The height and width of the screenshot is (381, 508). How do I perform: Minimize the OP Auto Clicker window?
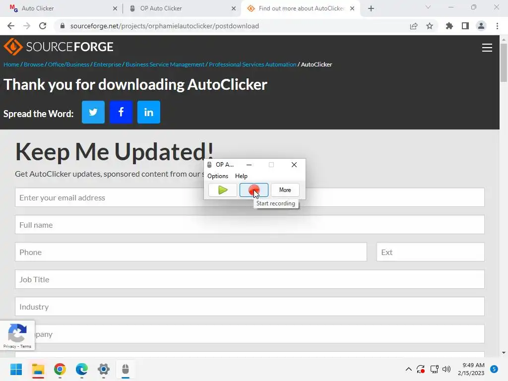[249, 165]
